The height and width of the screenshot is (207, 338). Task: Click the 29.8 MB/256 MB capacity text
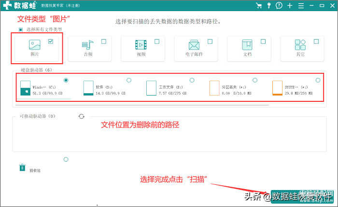pyautogui.click(x=298, y=93)
